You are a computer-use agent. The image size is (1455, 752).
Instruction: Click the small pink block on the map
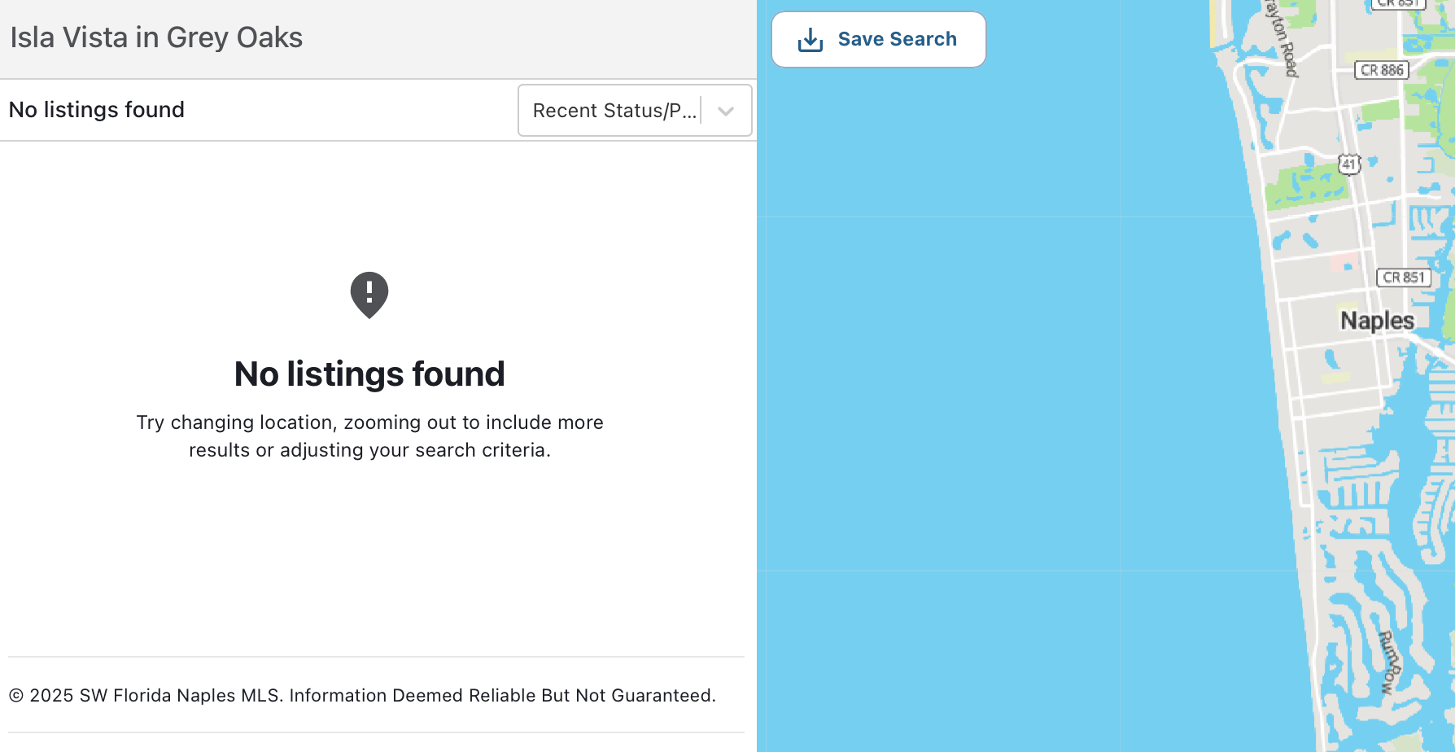tap(1343, 263)
